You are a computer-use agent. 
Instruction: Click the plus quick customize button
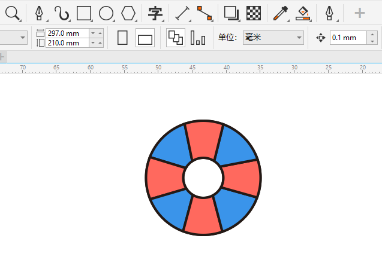[360, 13]
